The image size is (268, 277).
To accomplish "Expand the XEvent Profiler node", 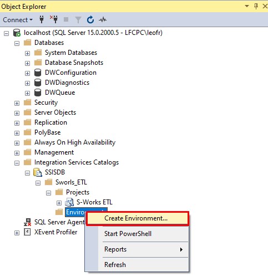I will pos(17,233).
